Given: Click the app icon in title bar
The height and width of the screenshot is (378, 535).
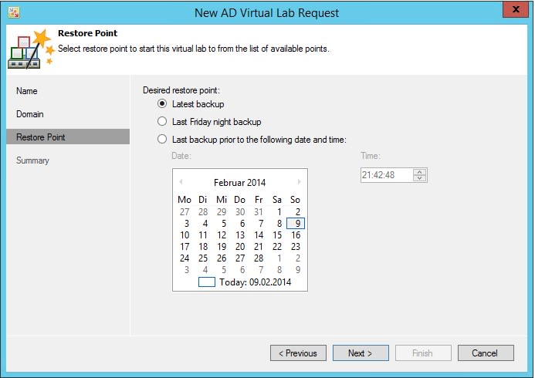Looking at the screenshot, I should click(x=14, y=12).
